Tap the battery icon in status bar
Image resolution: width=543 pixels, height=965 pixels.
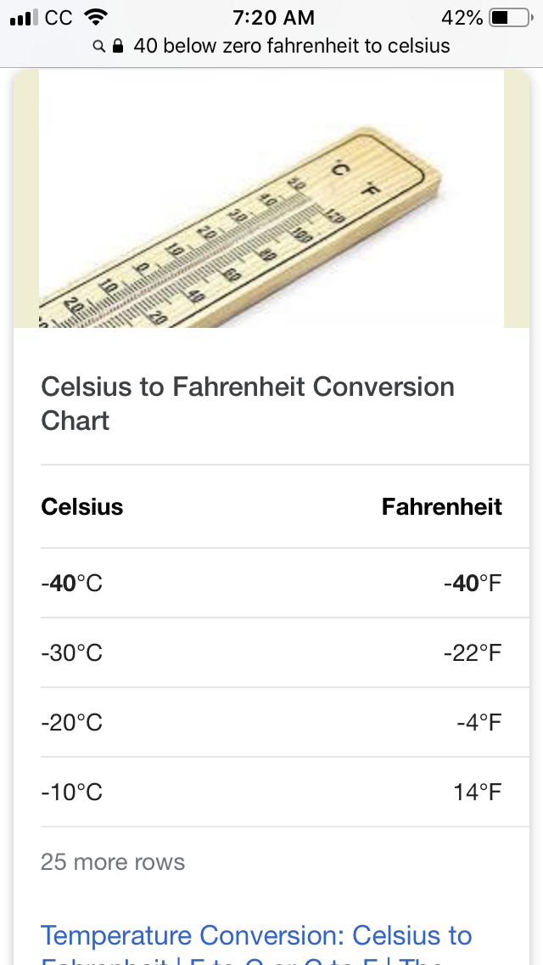[512, 17]
